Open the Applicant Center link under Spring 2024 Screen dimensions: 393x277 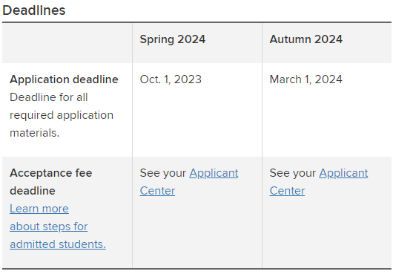[x=214, y=173]
